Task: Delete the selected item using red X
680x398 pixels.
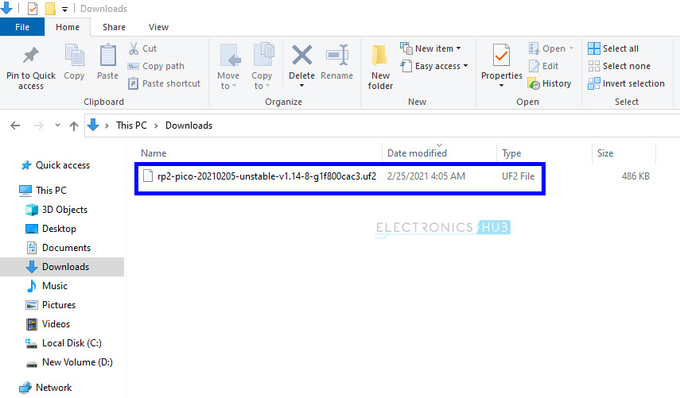Action: [x=301, y=56]
